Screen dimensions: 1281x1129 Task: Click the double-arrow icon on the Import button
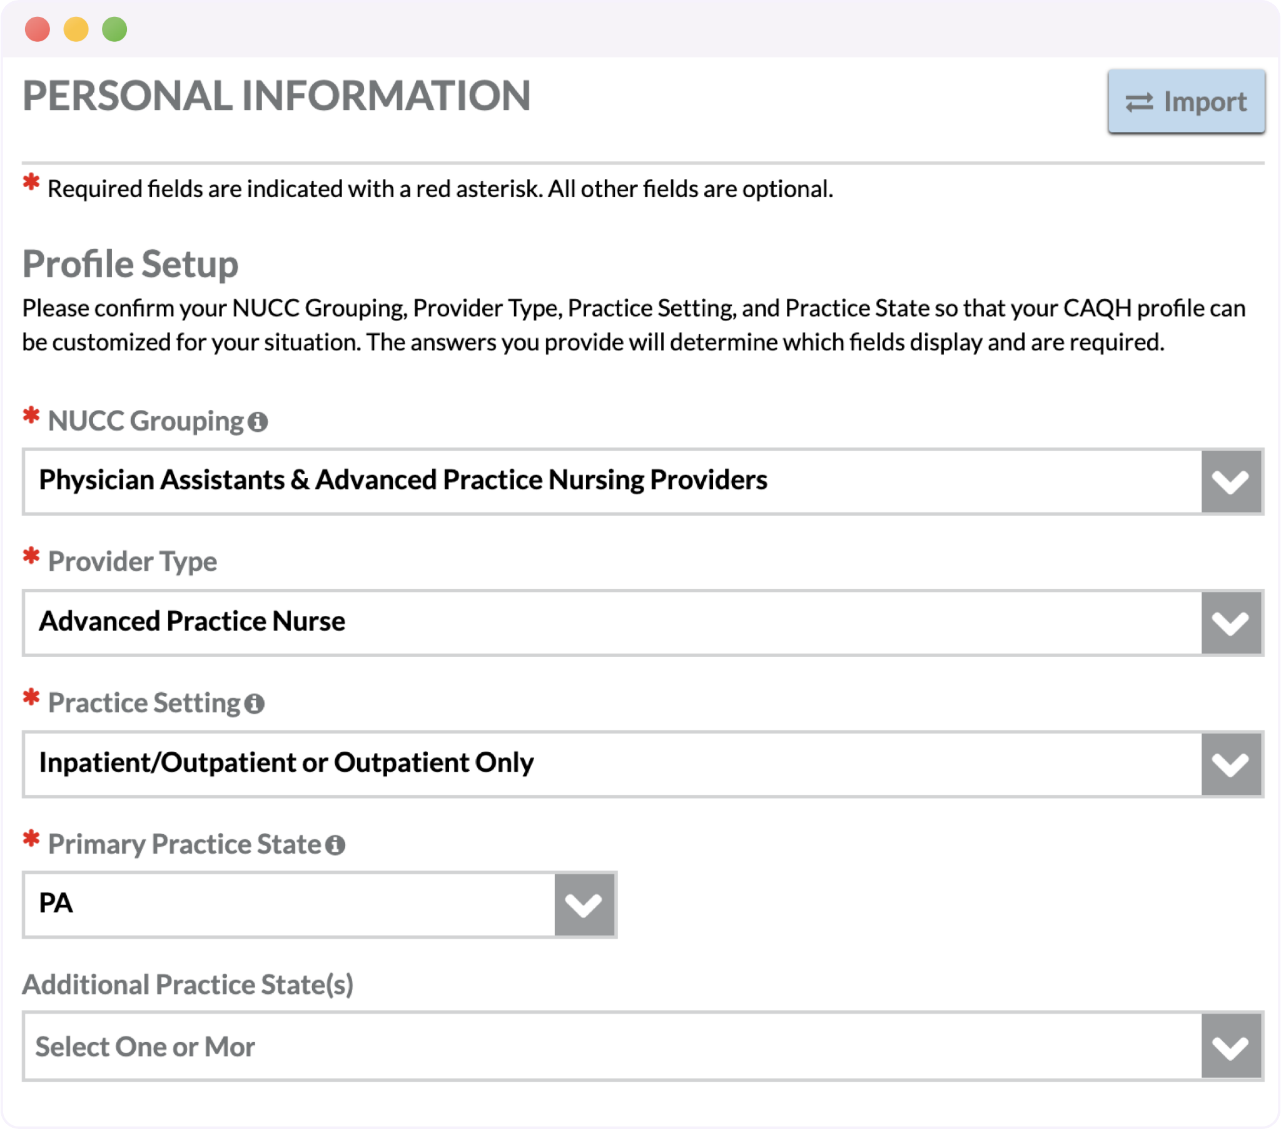[1139, 102]
